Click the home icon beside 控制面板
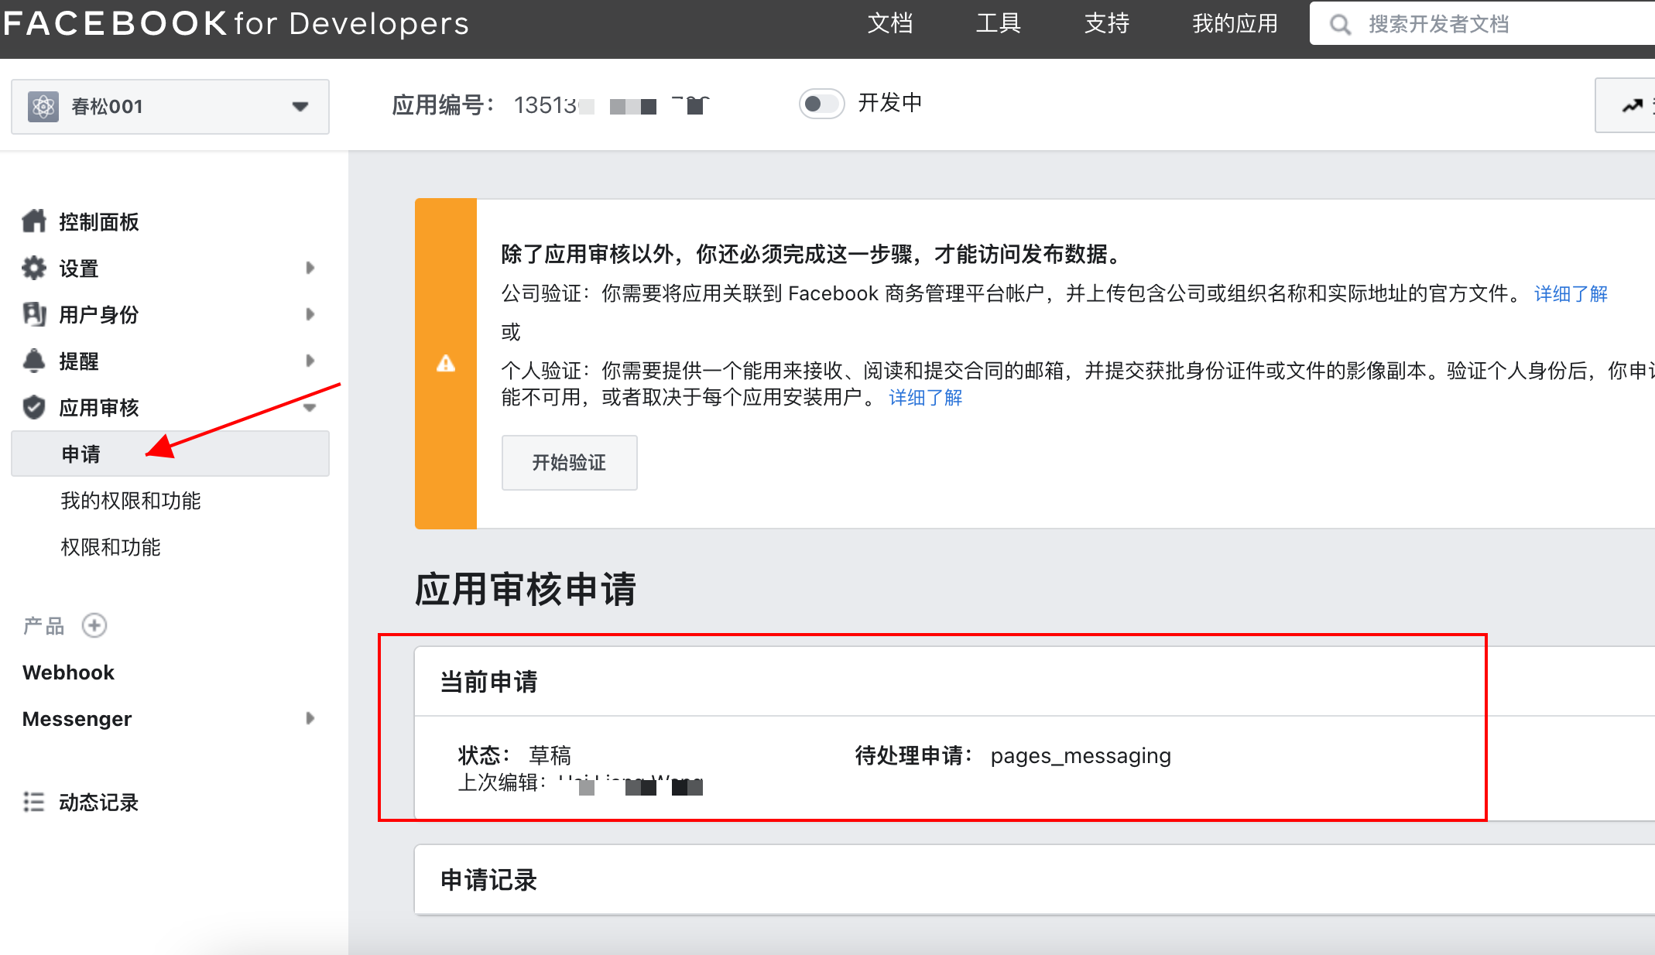The width and height of the screenshot is (1655, 955). pos(34,221)
